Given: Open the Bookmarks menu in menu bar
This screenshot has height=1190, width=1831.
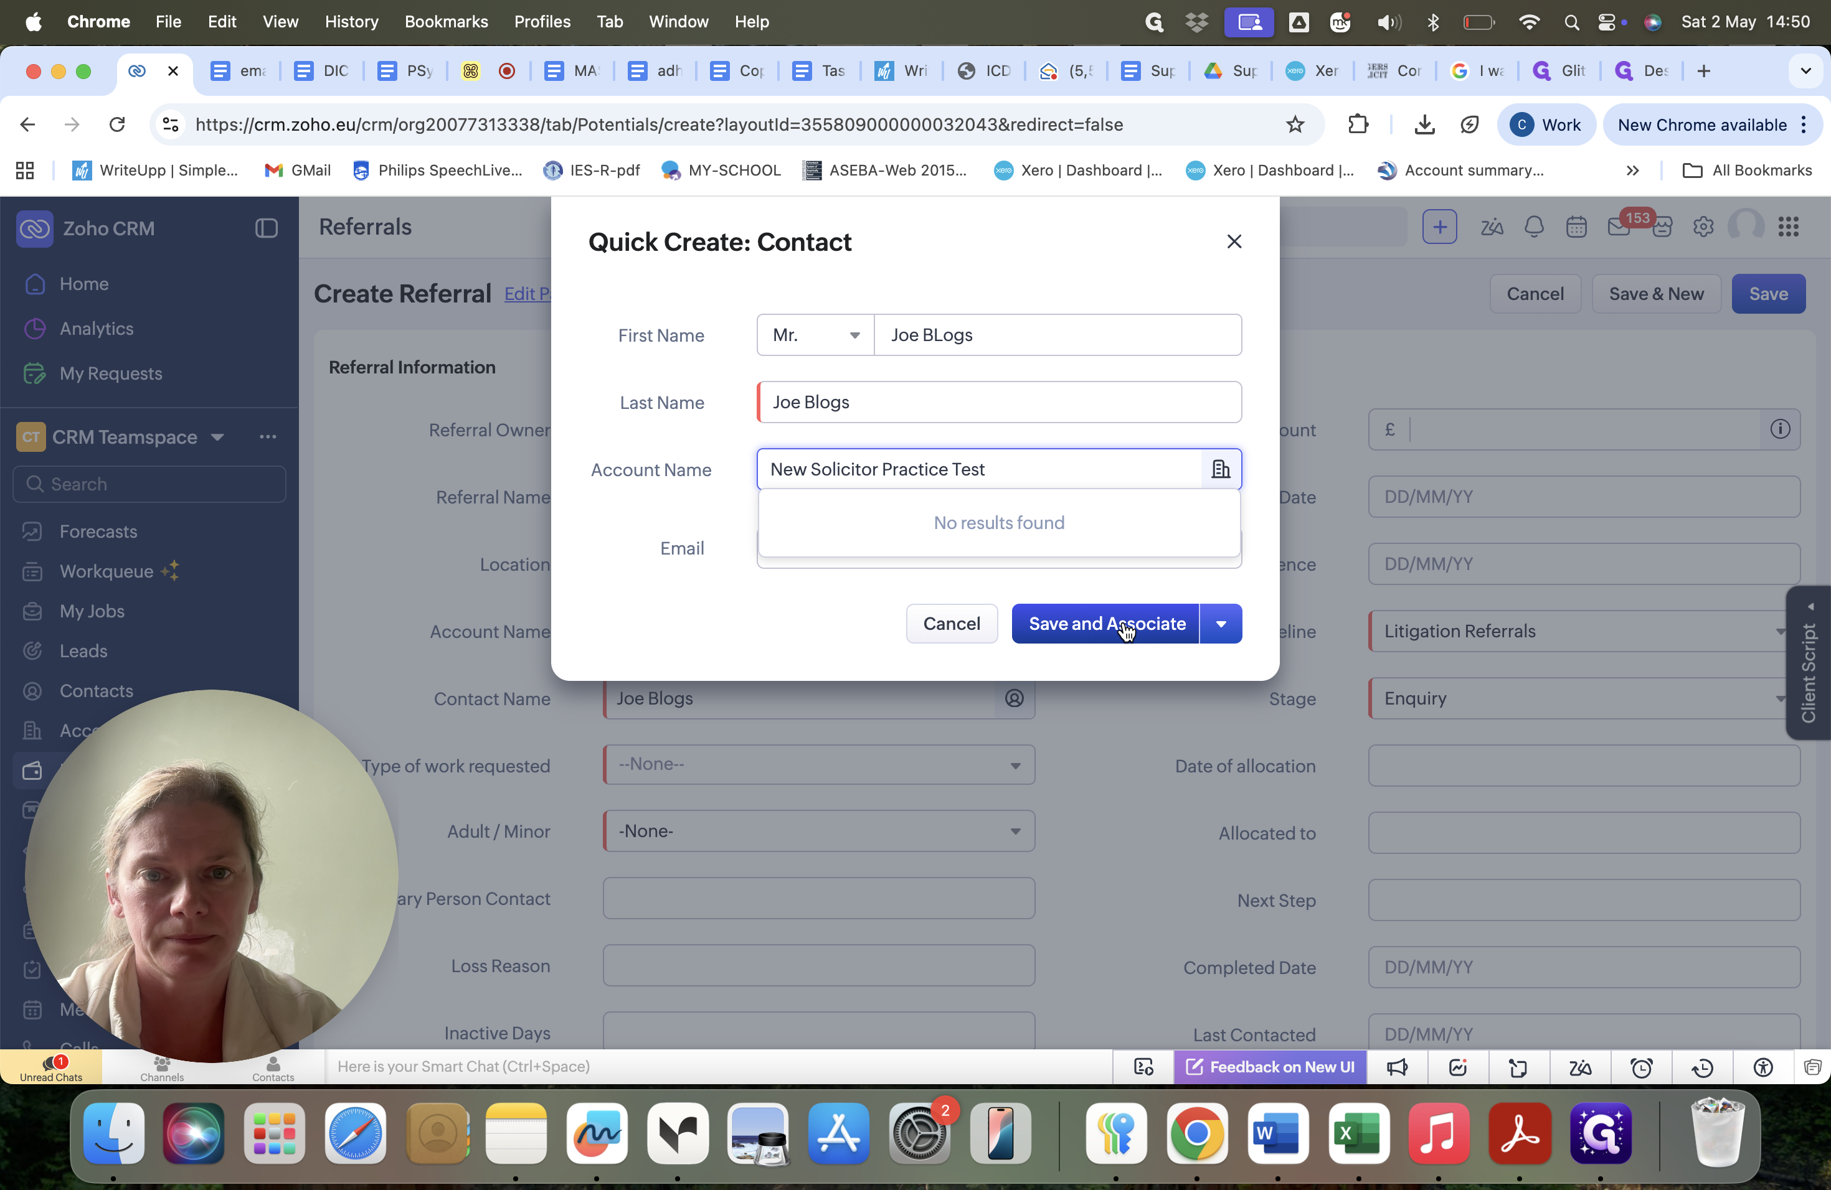Looking at the screenshot, I should pyautogui.click(x=446, y=22).
